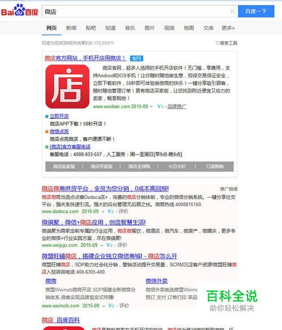Click V2 icon next to weijuju.com

click(109, 245)
